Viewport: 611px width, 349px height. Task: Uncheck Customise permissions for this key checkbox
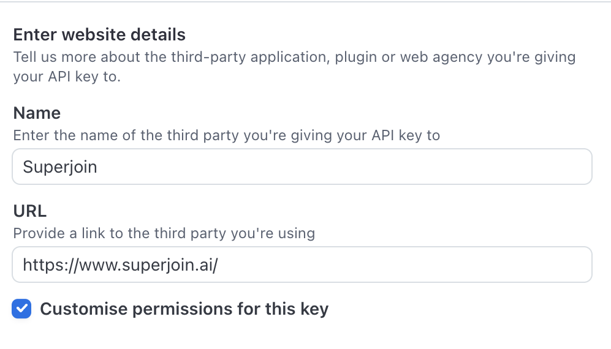(21, 309)
